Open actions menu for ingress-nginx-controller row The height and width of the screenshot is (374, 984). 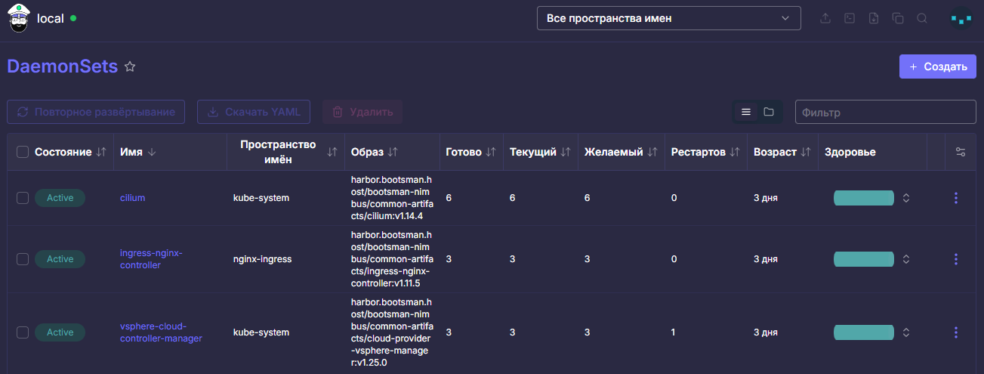[956, 259]
